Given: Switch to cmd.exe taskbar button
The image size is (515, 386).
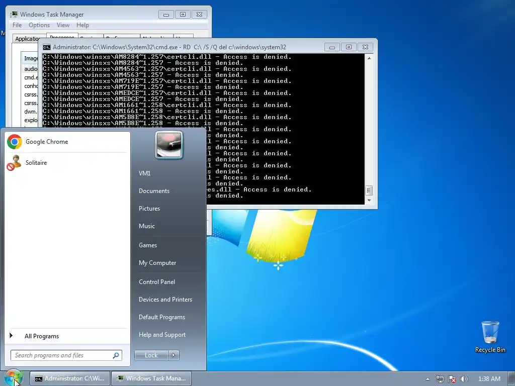Looking at the screenshot, I should point(69,378).
